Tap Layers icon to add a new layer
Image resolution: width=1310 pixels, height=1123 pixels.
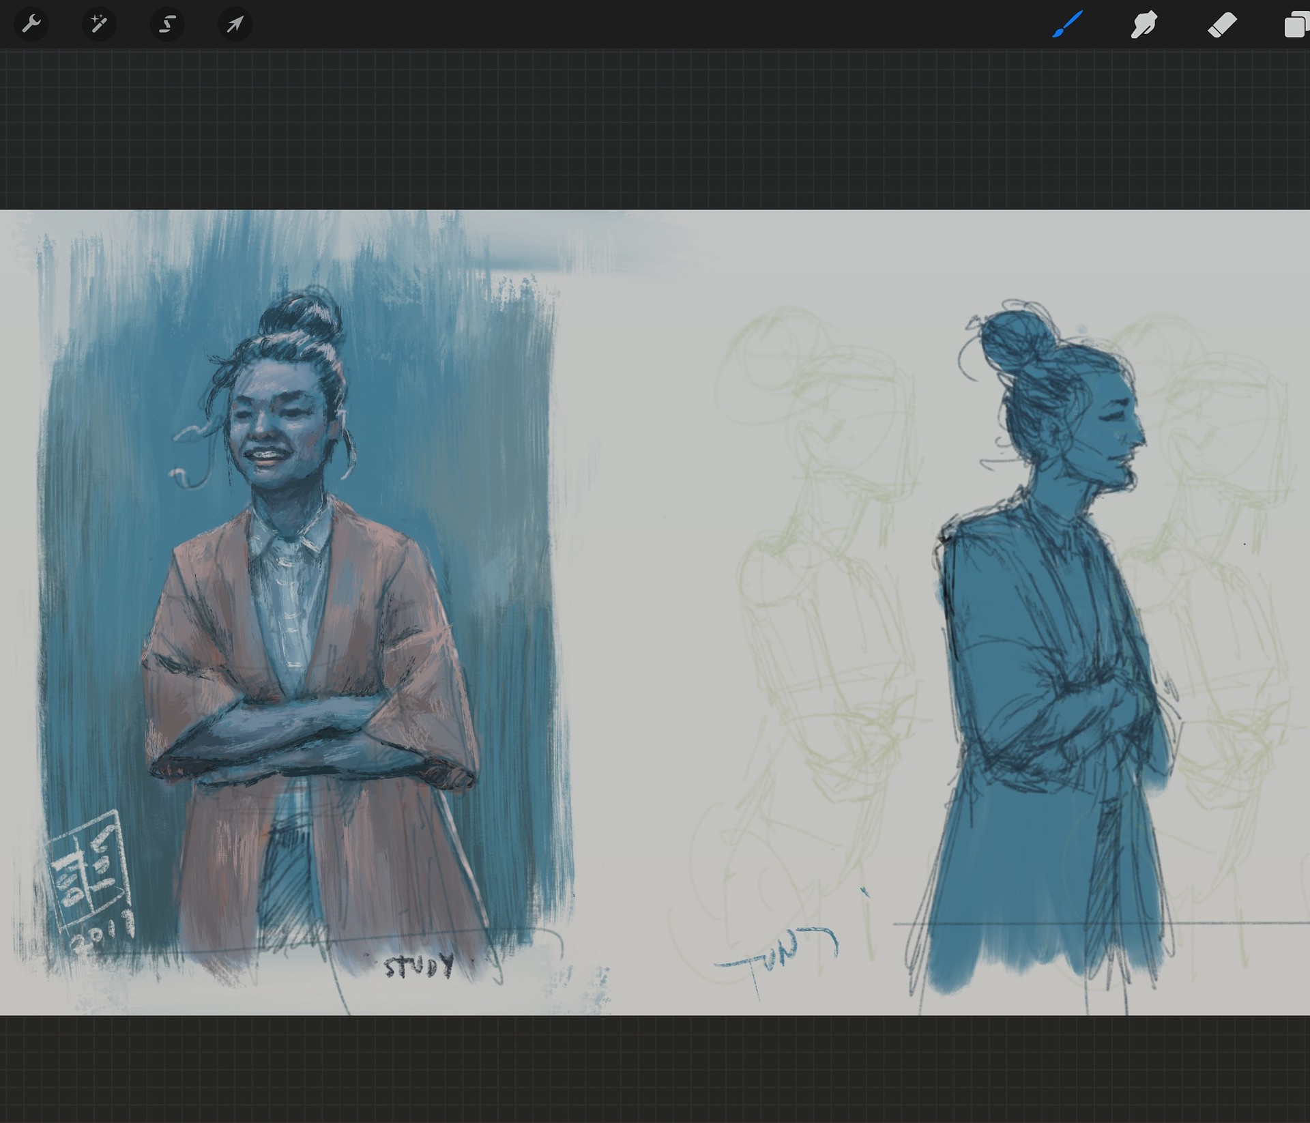tap(1296, 24)
